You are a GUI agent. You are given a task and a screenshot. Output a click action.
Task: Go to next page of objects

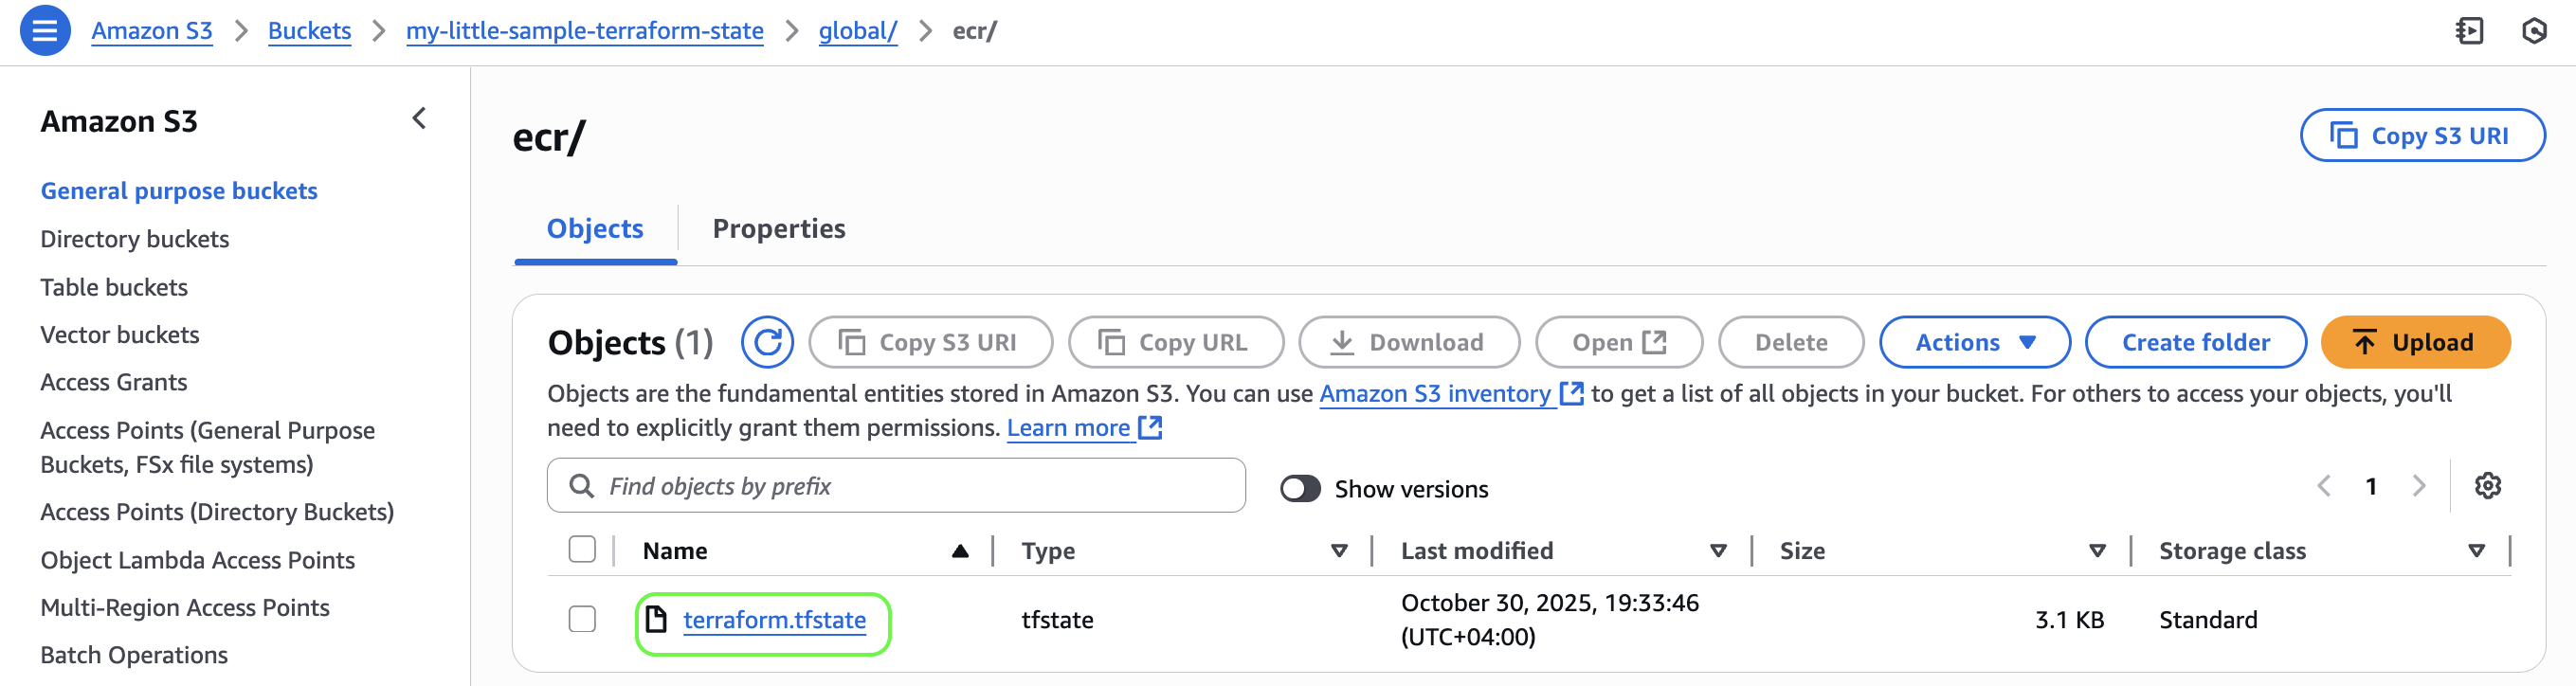(2418, 486)
